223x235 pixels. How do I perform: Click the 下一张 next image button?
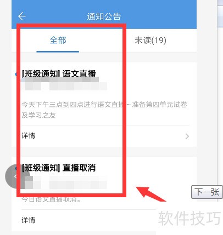(x=207, y=192)
